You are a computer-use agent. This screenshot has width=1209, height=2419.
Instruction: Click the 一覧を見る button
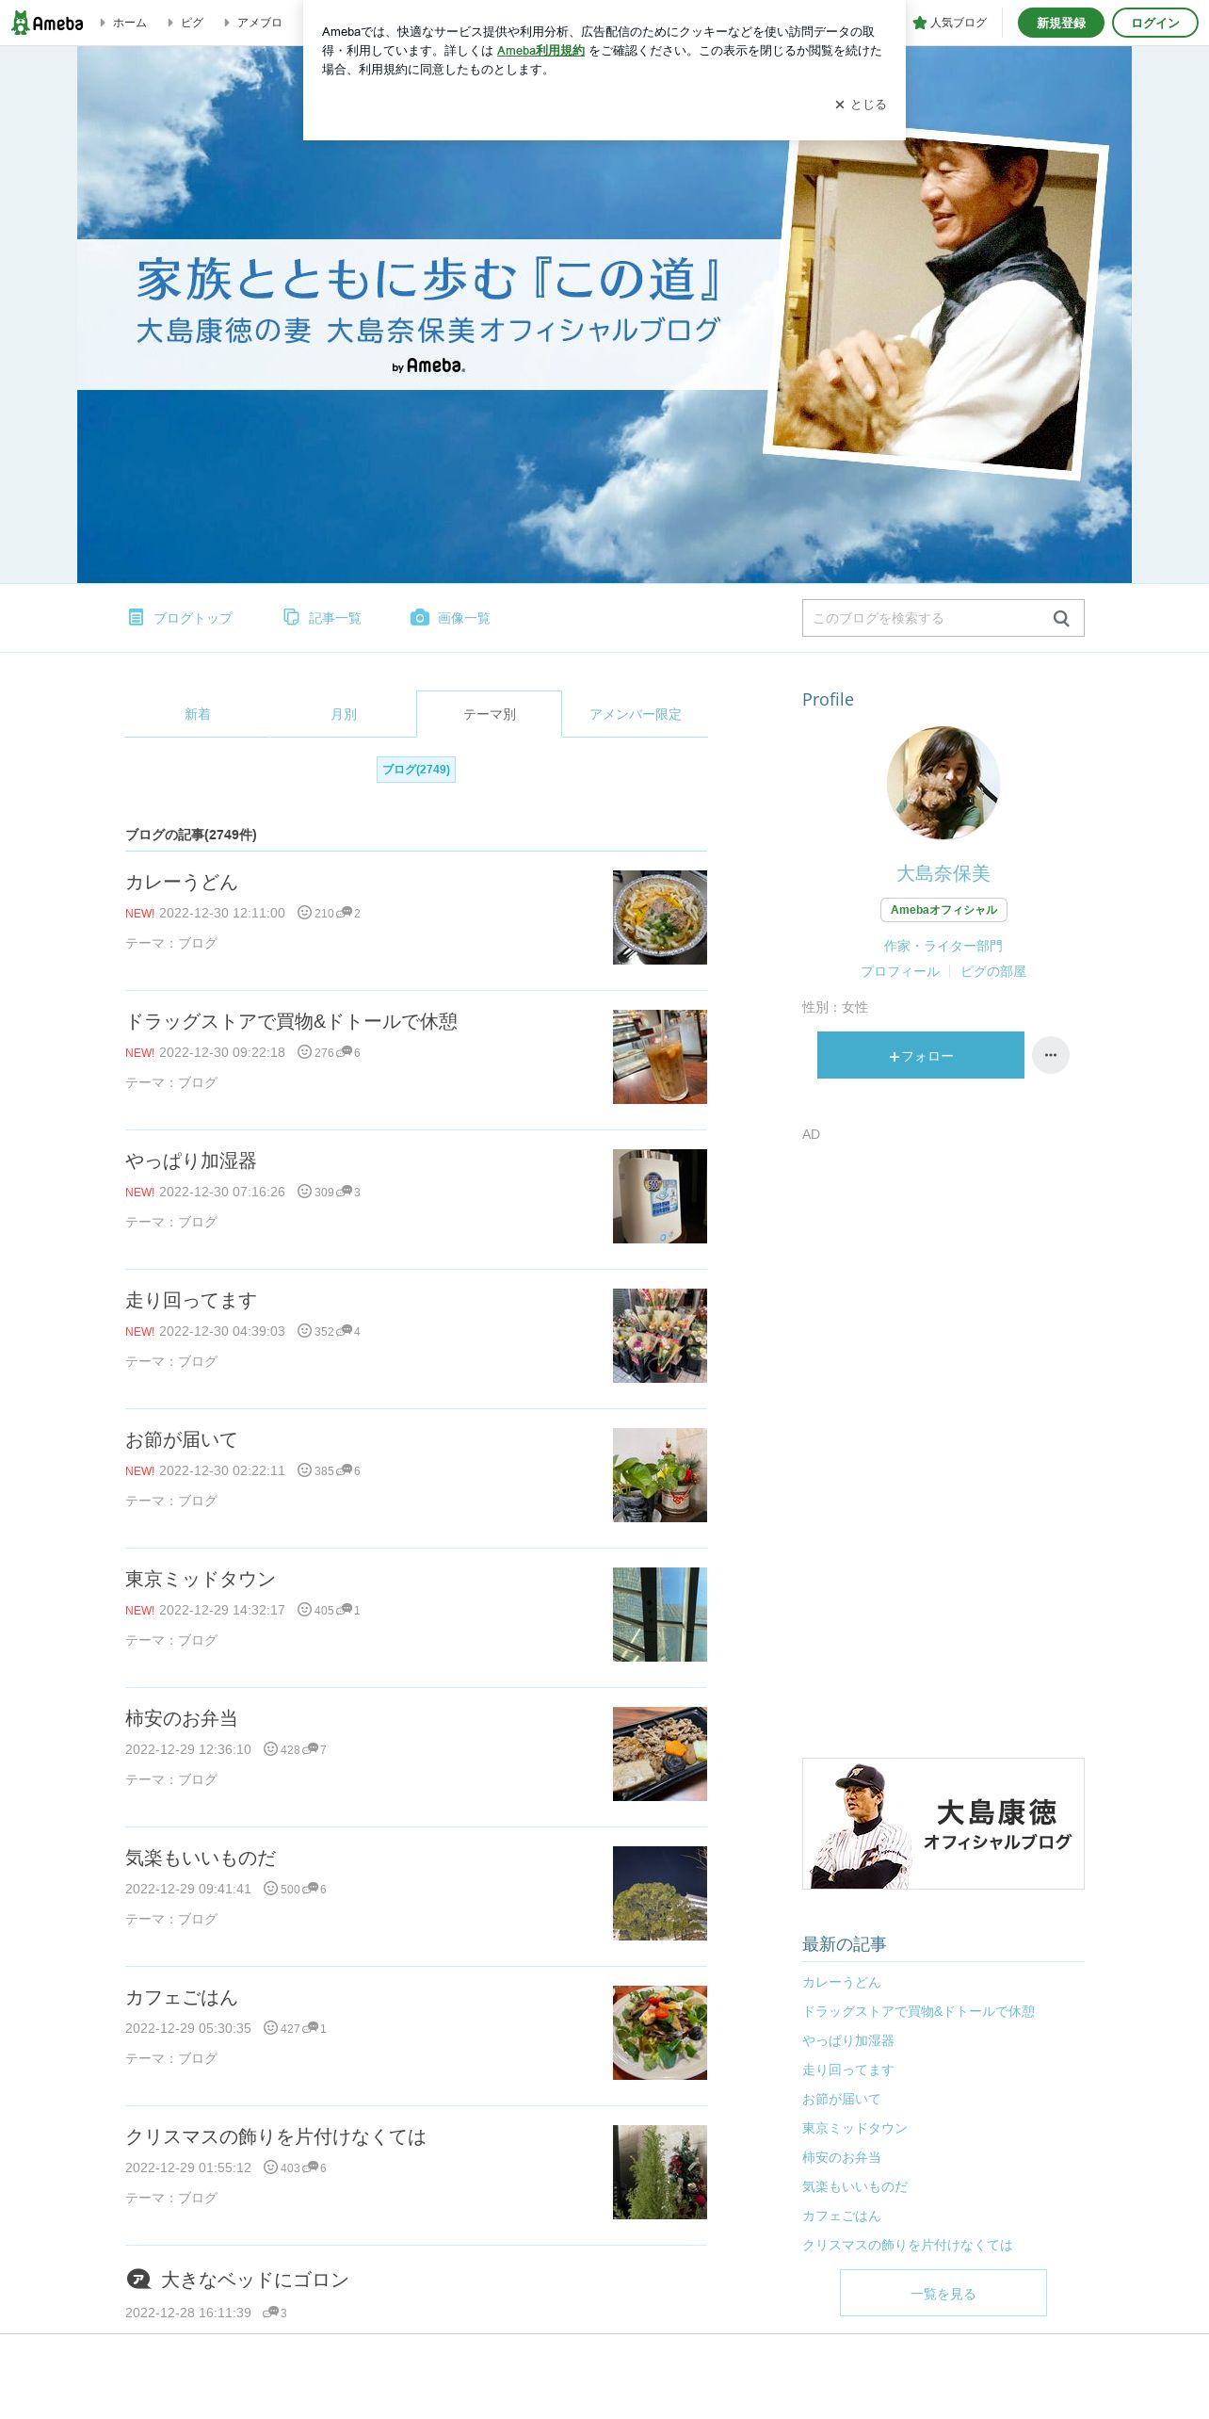point(943,2293)
